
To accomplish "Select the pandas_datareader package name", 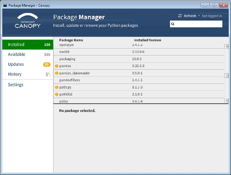I will [x=75, y=73].
